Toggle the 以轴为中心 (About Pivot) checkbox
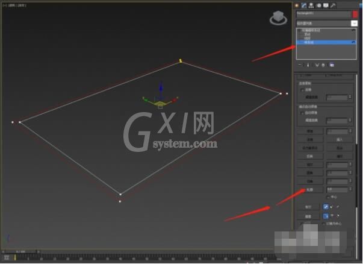 tap(323, 224)
